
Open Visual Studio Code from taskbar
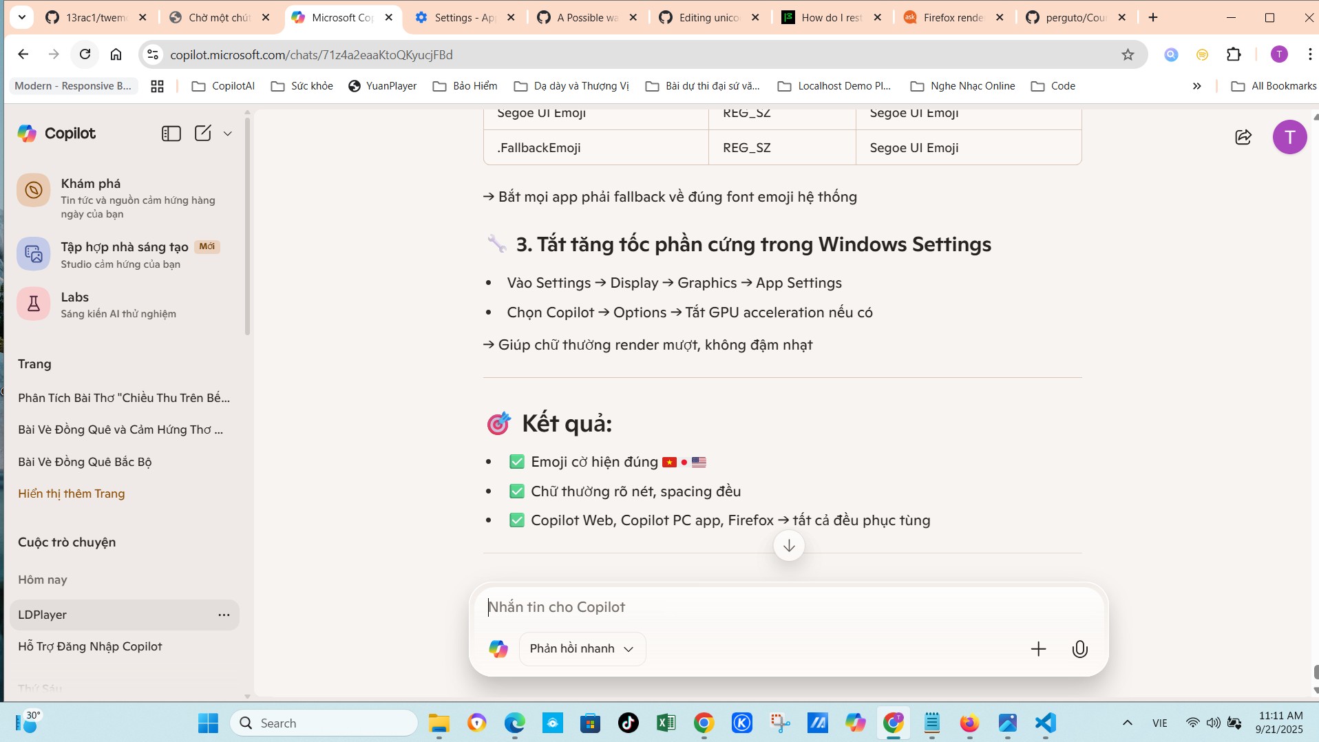[x=1045, y=723]
